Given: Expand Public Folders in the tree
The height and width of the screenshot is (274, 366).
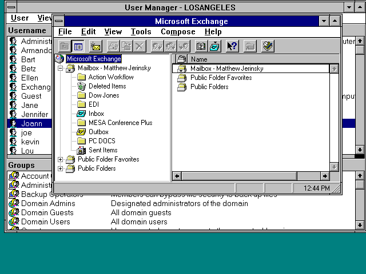Looking at the screenshot, I should coord(60,169).
